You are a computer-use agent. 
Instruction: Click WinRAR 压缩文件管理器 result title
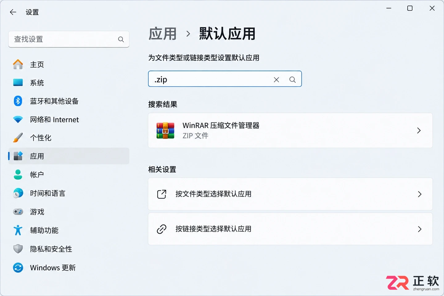(x=221, y=125)
